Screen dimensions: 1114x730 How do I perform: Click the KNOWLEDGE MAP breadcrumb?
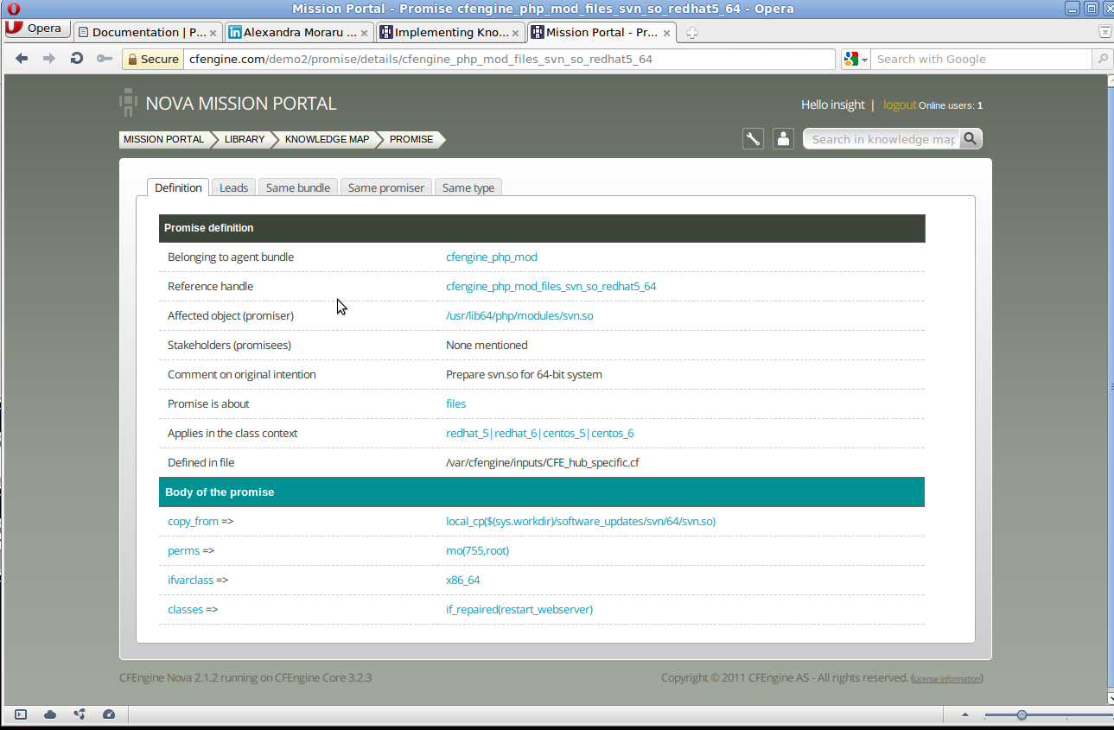click(327, 139)
